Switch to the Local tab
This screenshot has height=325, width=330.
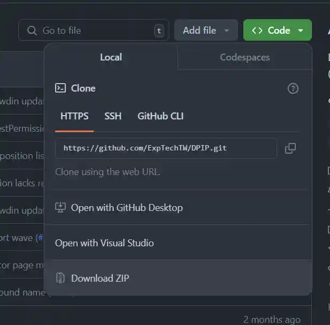click(111, 57)
